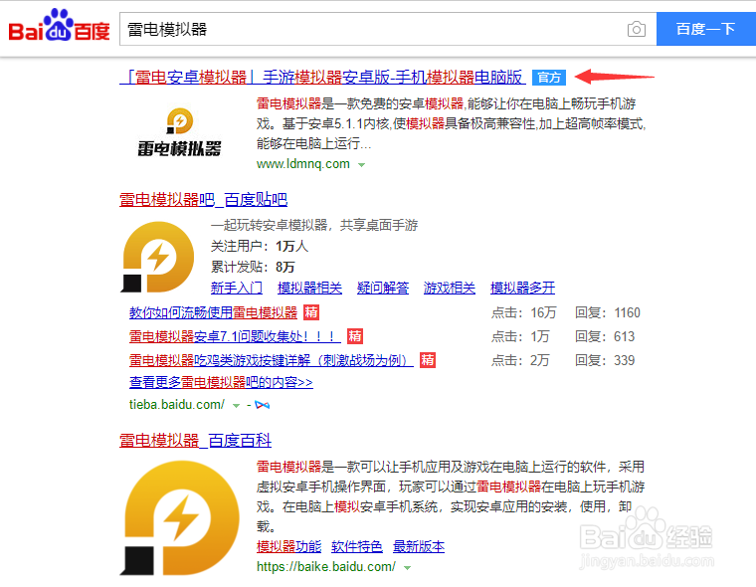Click the camera image search icon
The image size is (756, 587).
[x=637, y=30]
